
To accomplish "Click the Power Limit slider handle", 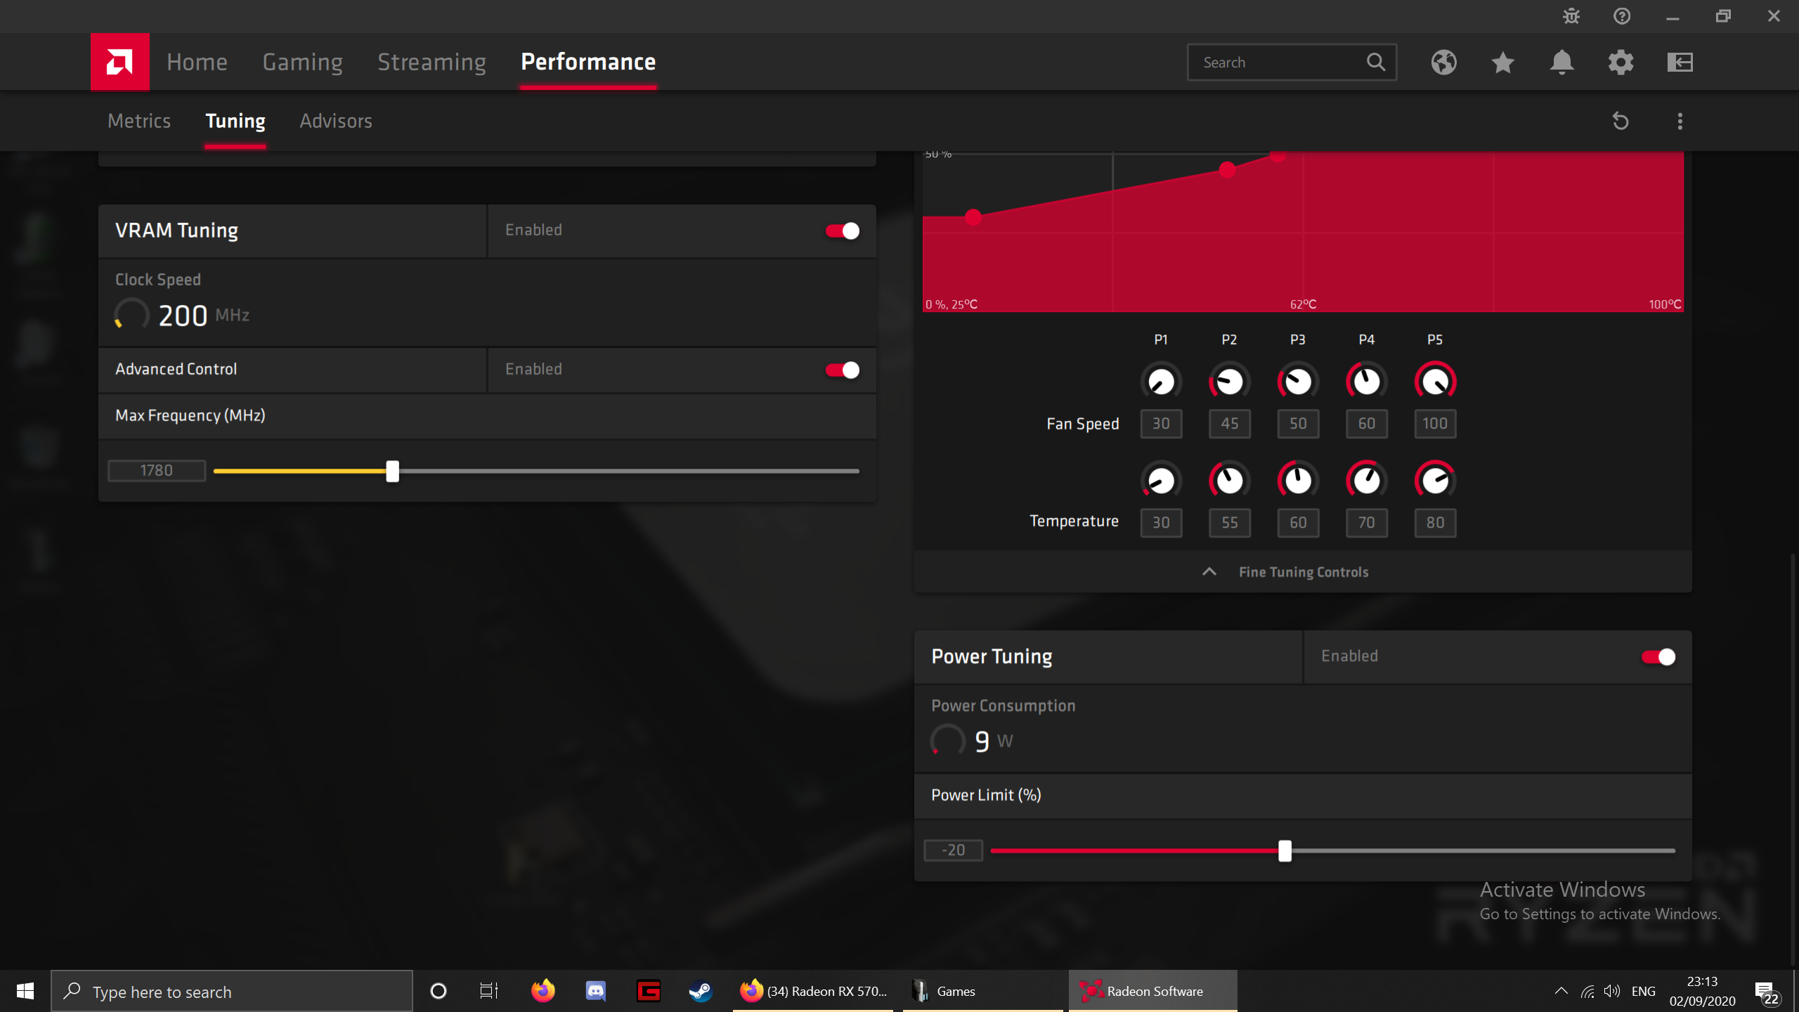I will tap(1285, 850).
